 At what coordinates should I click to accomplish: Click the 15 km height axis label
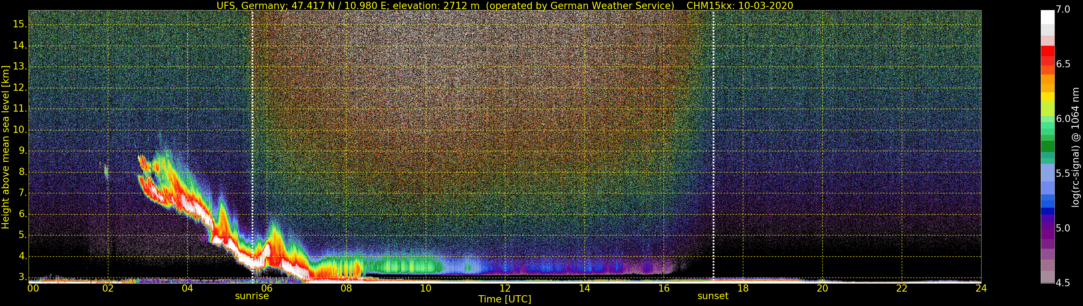click(x=20, y=24)
